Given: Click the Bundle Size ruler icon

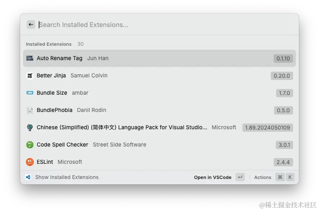Looking at the screenshot, I should coord(30,93).
